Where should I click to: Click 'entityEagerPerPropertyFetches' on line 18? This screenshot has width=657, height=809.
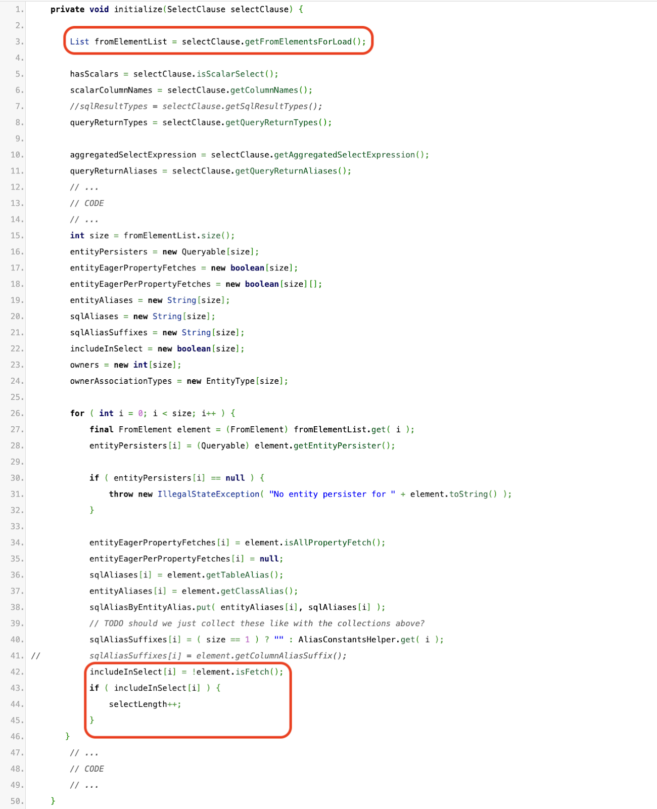140,284
